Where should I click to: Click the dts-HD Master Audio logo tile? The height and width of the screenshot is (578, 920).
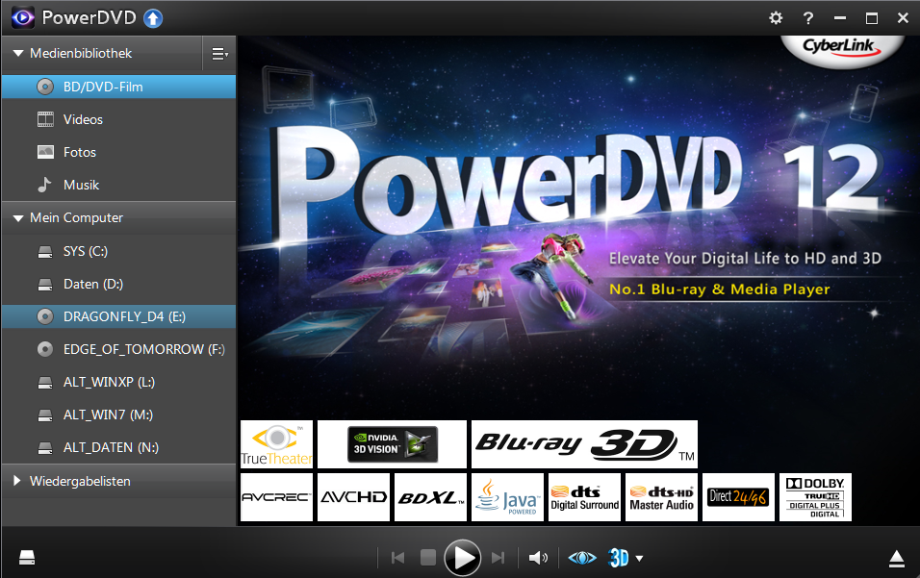point(661,497)
